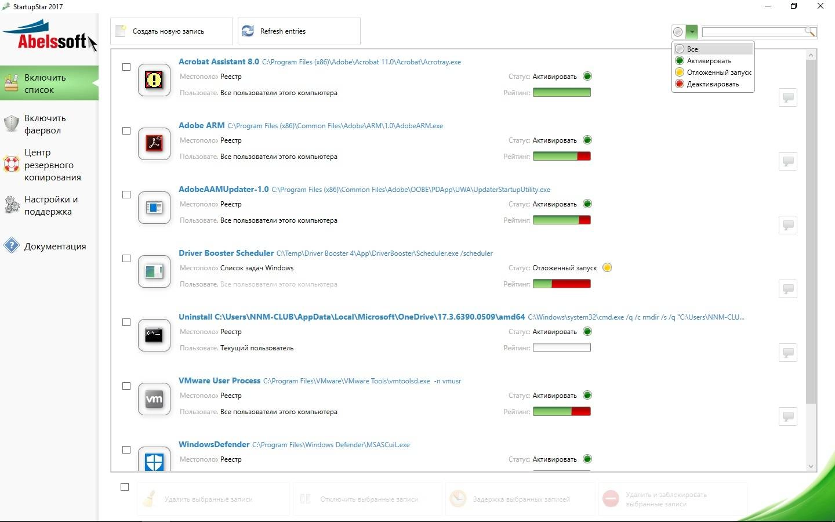
Task: Click the VMware User Process vm icon
Action: pyautogui.click(x=154, y=398)
